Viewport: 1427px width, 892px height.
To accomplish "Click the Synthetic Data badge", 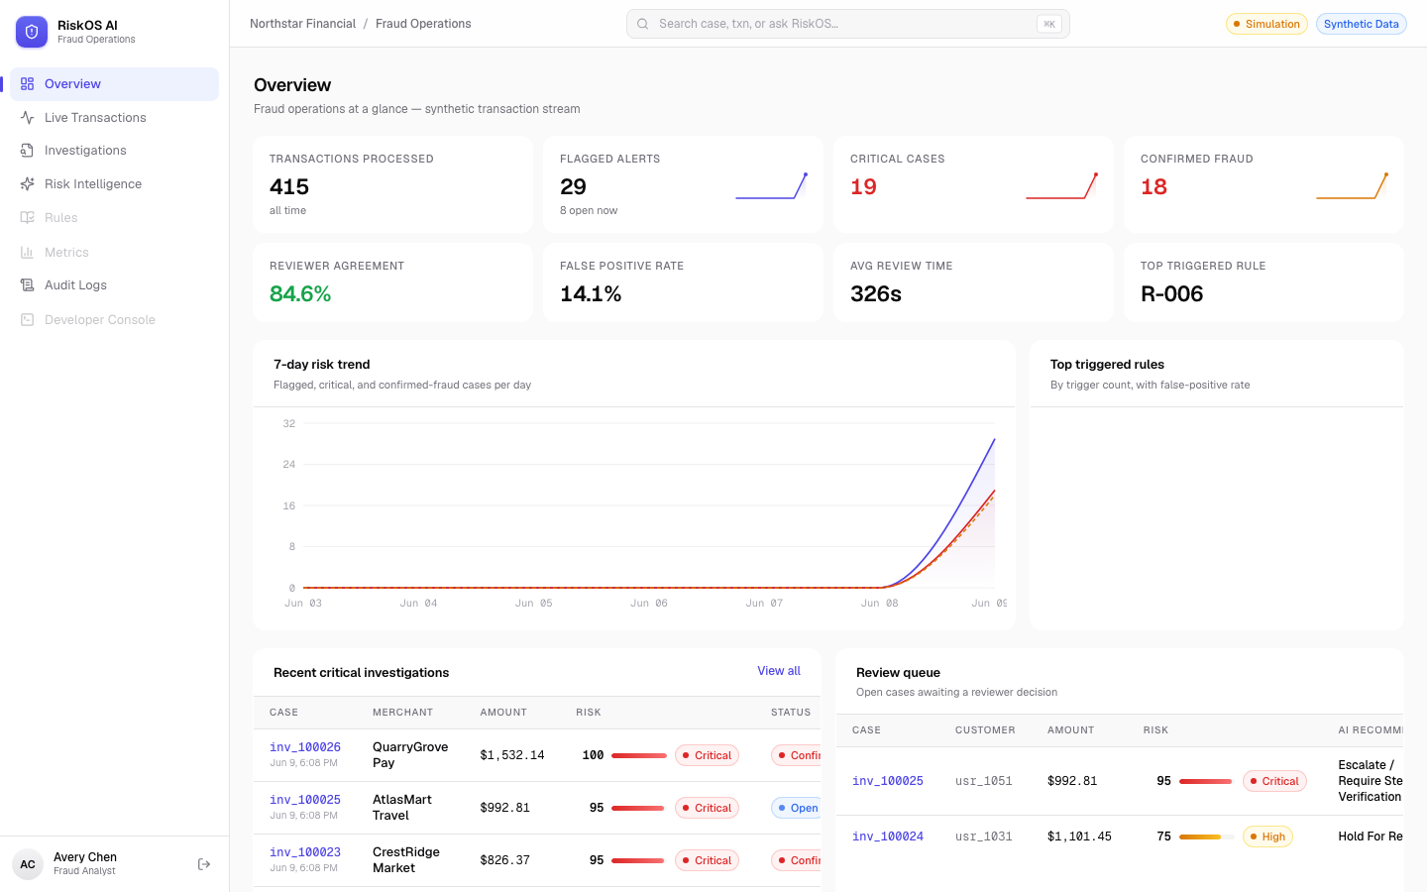I will [x=1362, y=24].
